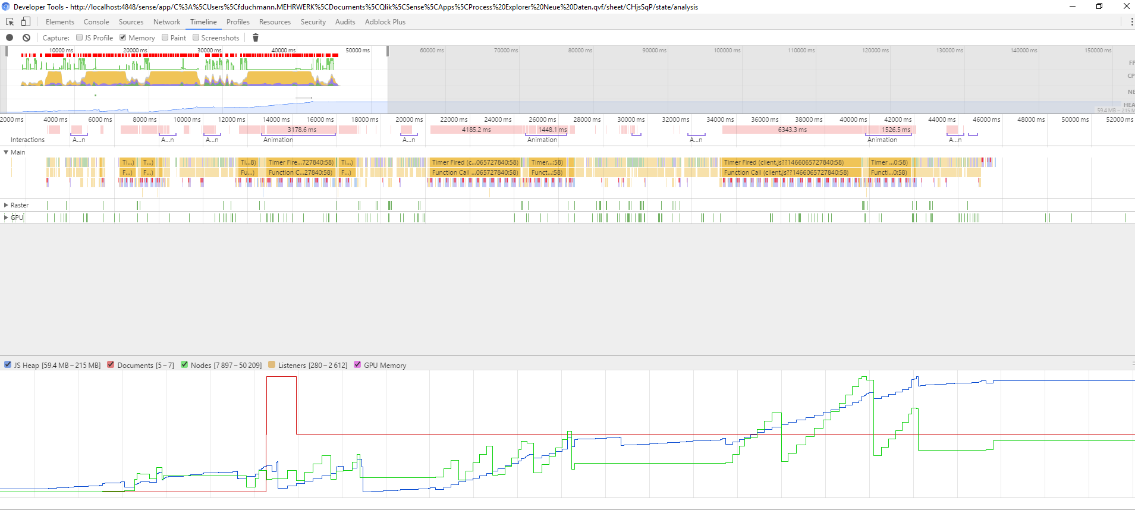Collapse the Main thread section

(x=6, y=152)
